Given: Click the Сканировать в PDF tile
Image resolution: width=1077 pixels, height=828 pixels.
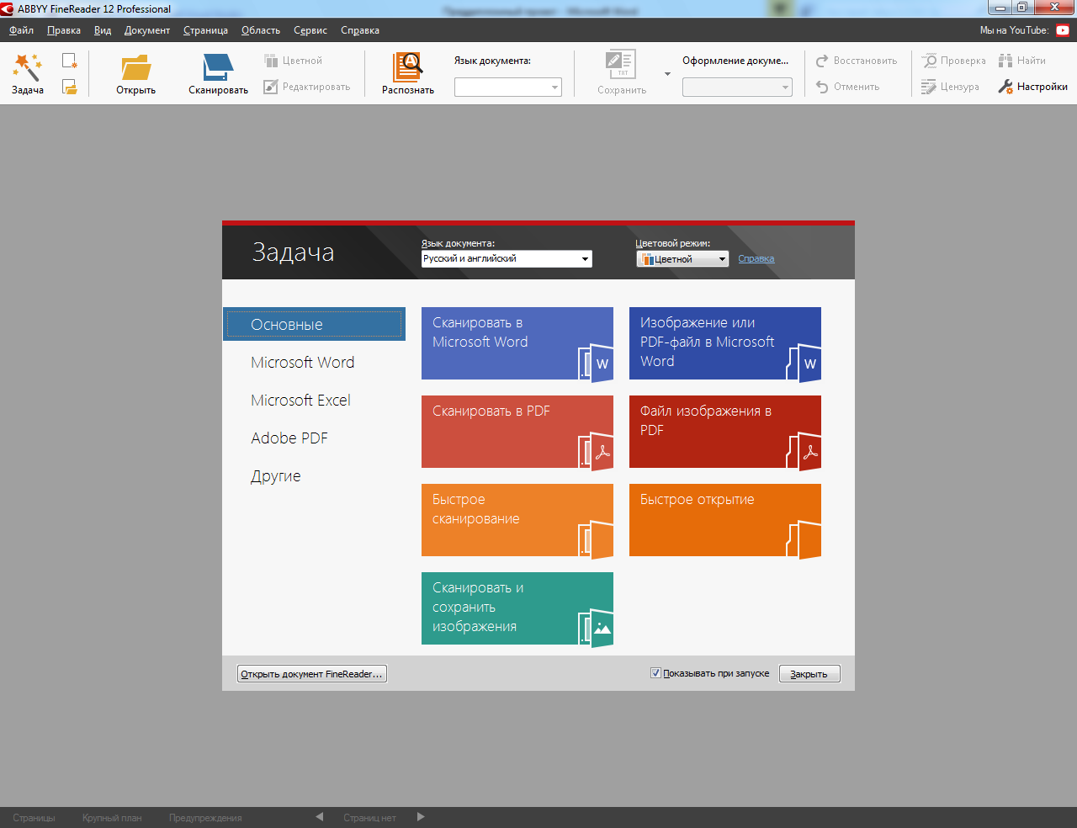Looking at the screenshot, I should (x=517, y=432).
